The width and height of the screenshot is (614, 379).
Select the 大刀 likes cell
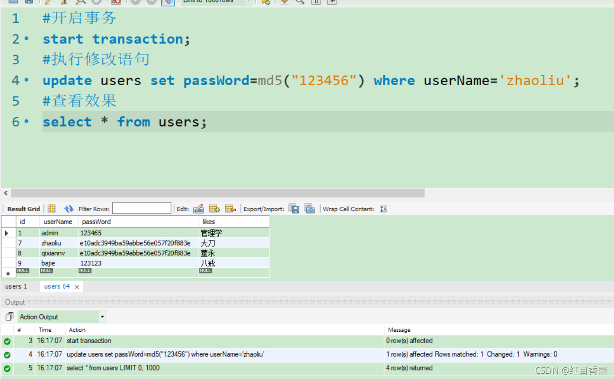(x=234, y=243)
